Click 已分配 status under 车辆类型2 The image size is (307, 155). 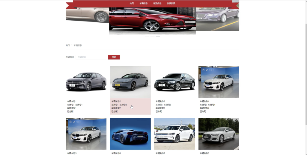115,111
